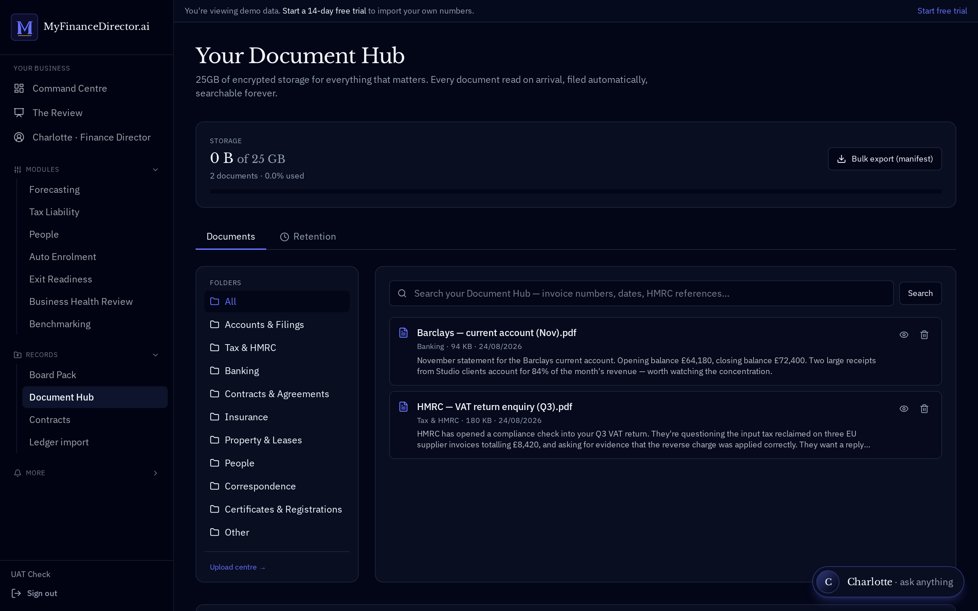Click Bulk export (manifest) button

[885, 159]
